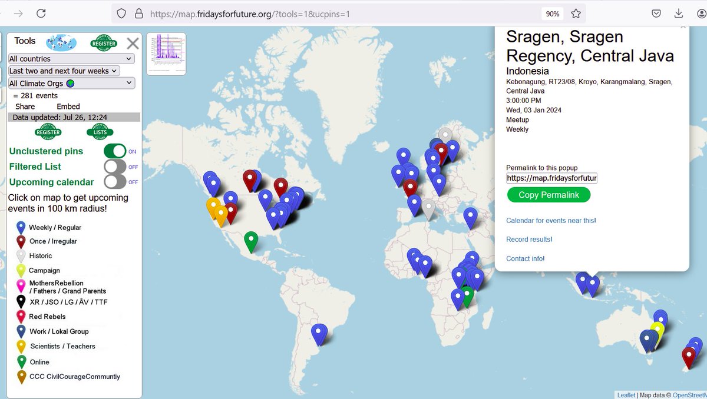
Task: Click the blue pin east of the Mediterranean
Action: [x=470, y=218]
